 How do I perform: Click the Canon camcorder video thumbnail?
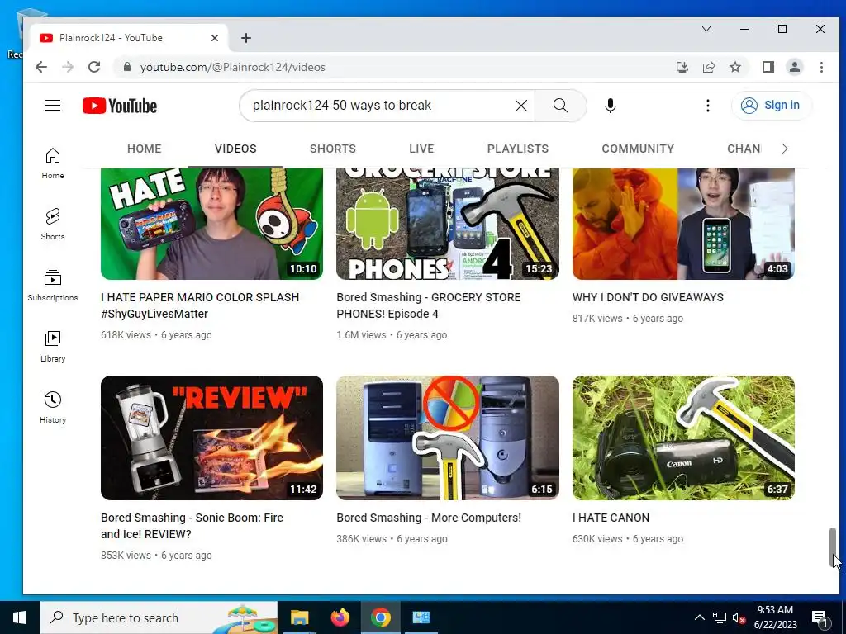pyautogui.click(x=683, y=438)
